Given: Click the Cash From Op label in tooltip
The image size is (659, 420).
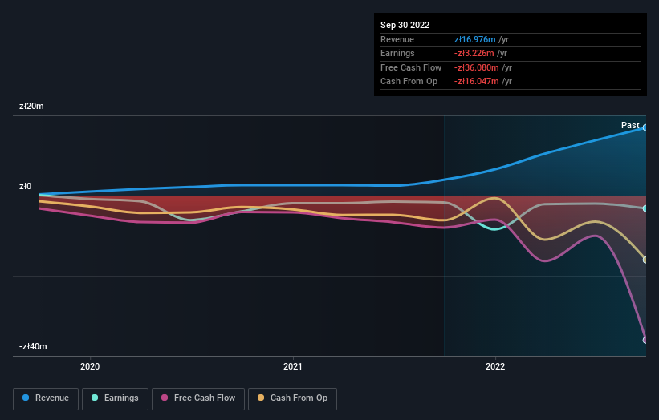Looking at the screenshot, I should click(x=409, y=82).
